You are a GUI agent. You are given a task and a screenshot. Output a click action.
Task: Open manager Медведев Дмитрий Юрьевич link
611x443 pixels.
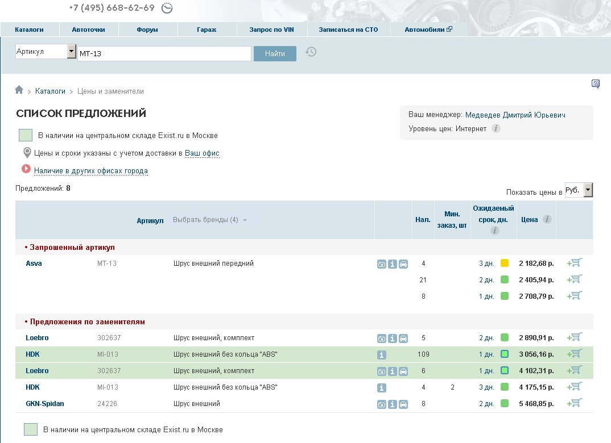pos(515,115)
